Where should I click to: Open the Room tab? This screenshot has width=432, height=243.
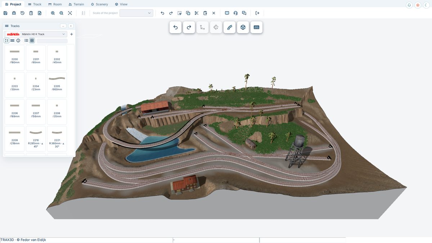(x=55, y=4)
